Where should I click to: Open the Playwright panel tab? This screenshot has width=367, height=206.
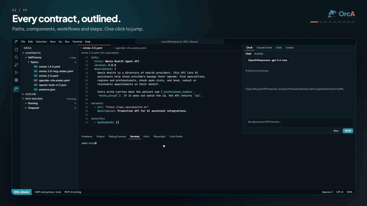tap(159, 137)
